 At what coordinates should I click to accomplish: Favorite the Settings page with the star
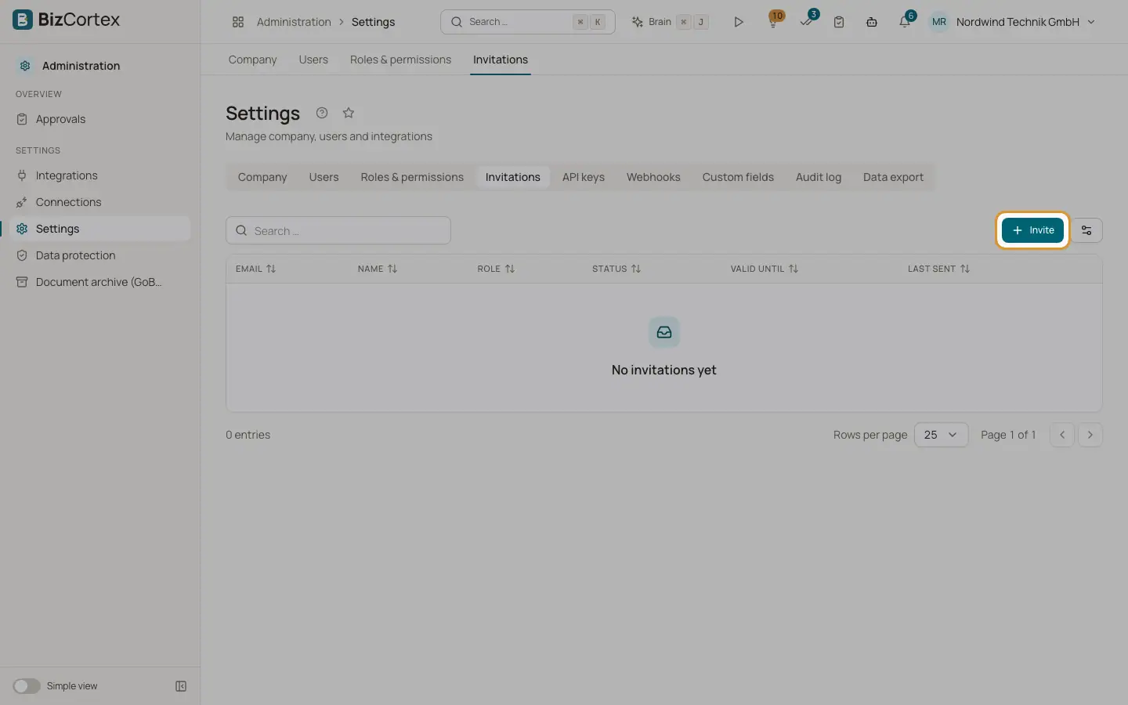tap(349, 113)
